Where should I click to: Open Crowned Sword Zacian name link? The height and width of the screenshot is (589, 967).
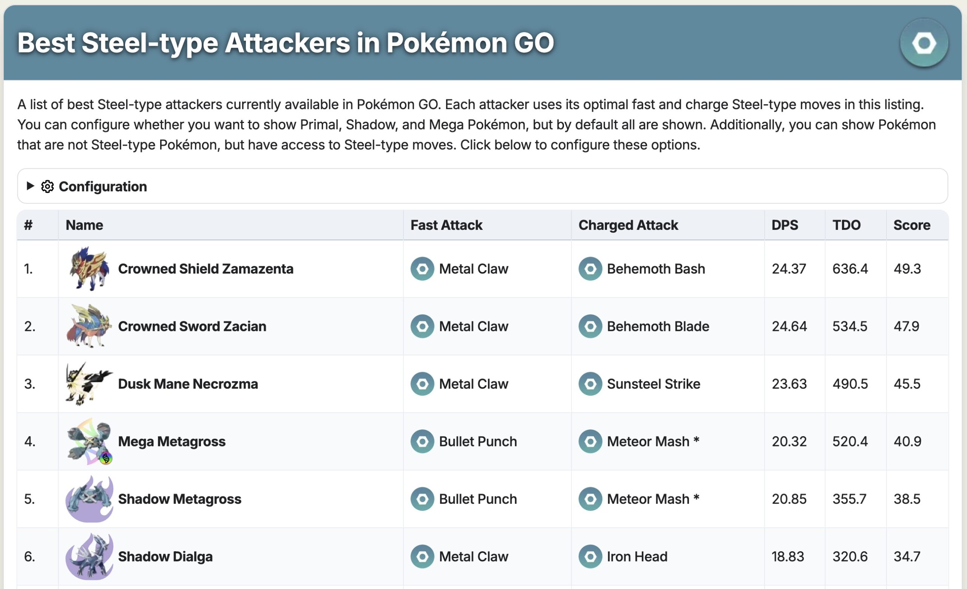(192, 326)
